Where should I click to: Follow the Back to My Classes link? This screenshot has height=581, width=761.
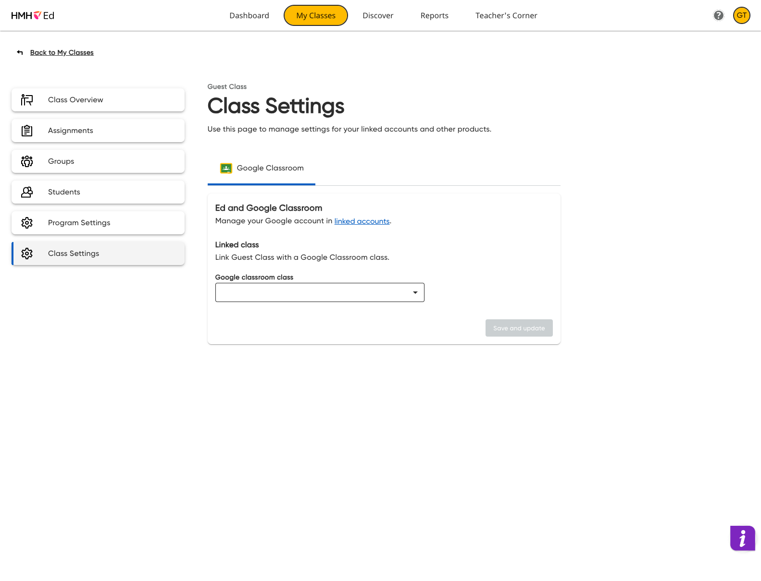tap(62, 52)
